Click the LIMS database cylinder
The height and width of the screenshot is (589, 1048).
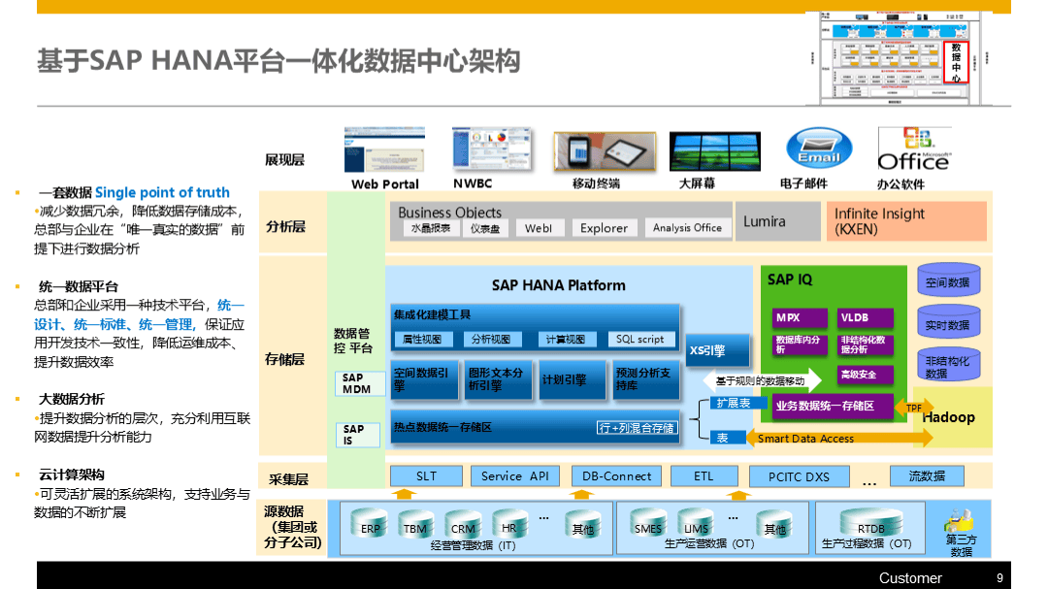695,523
